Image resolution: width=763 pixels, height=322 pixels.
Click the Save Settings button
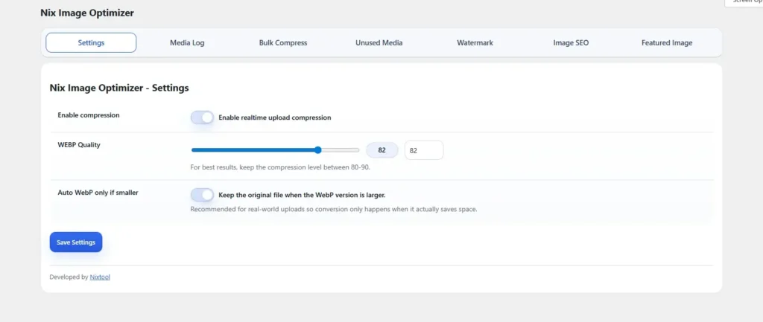(x=76, y=242)
